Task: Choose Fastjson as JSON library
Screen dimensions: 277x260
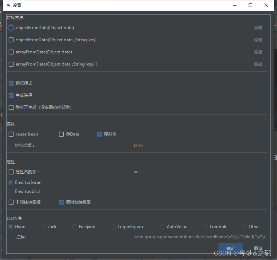Action: pos(74,227)
